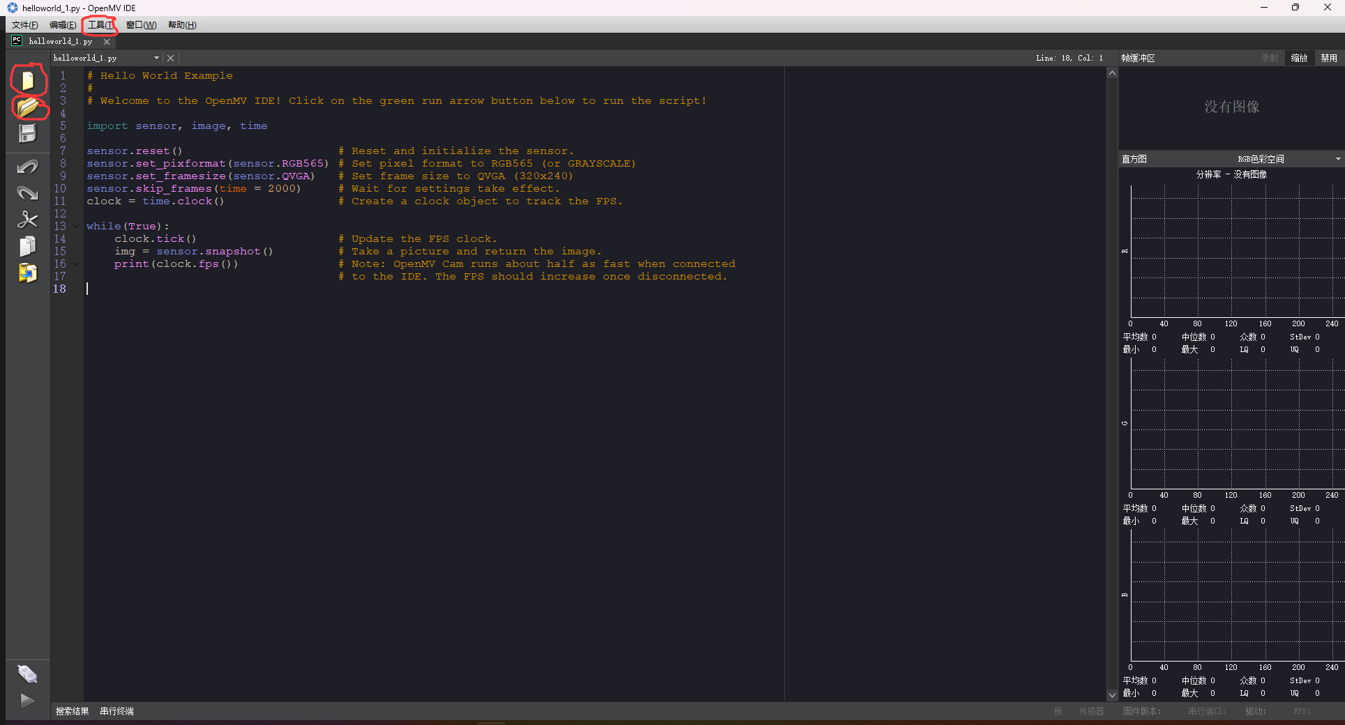Minimize the OpenMV IDE window
The width and height of the screenshot is (1345, 725).
pos(1263,8)
